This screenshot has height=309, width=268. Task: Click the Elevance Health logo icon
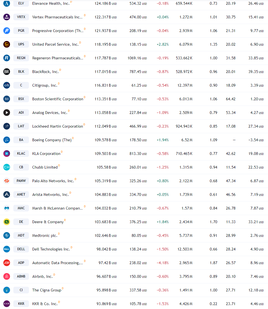[7, 3]
